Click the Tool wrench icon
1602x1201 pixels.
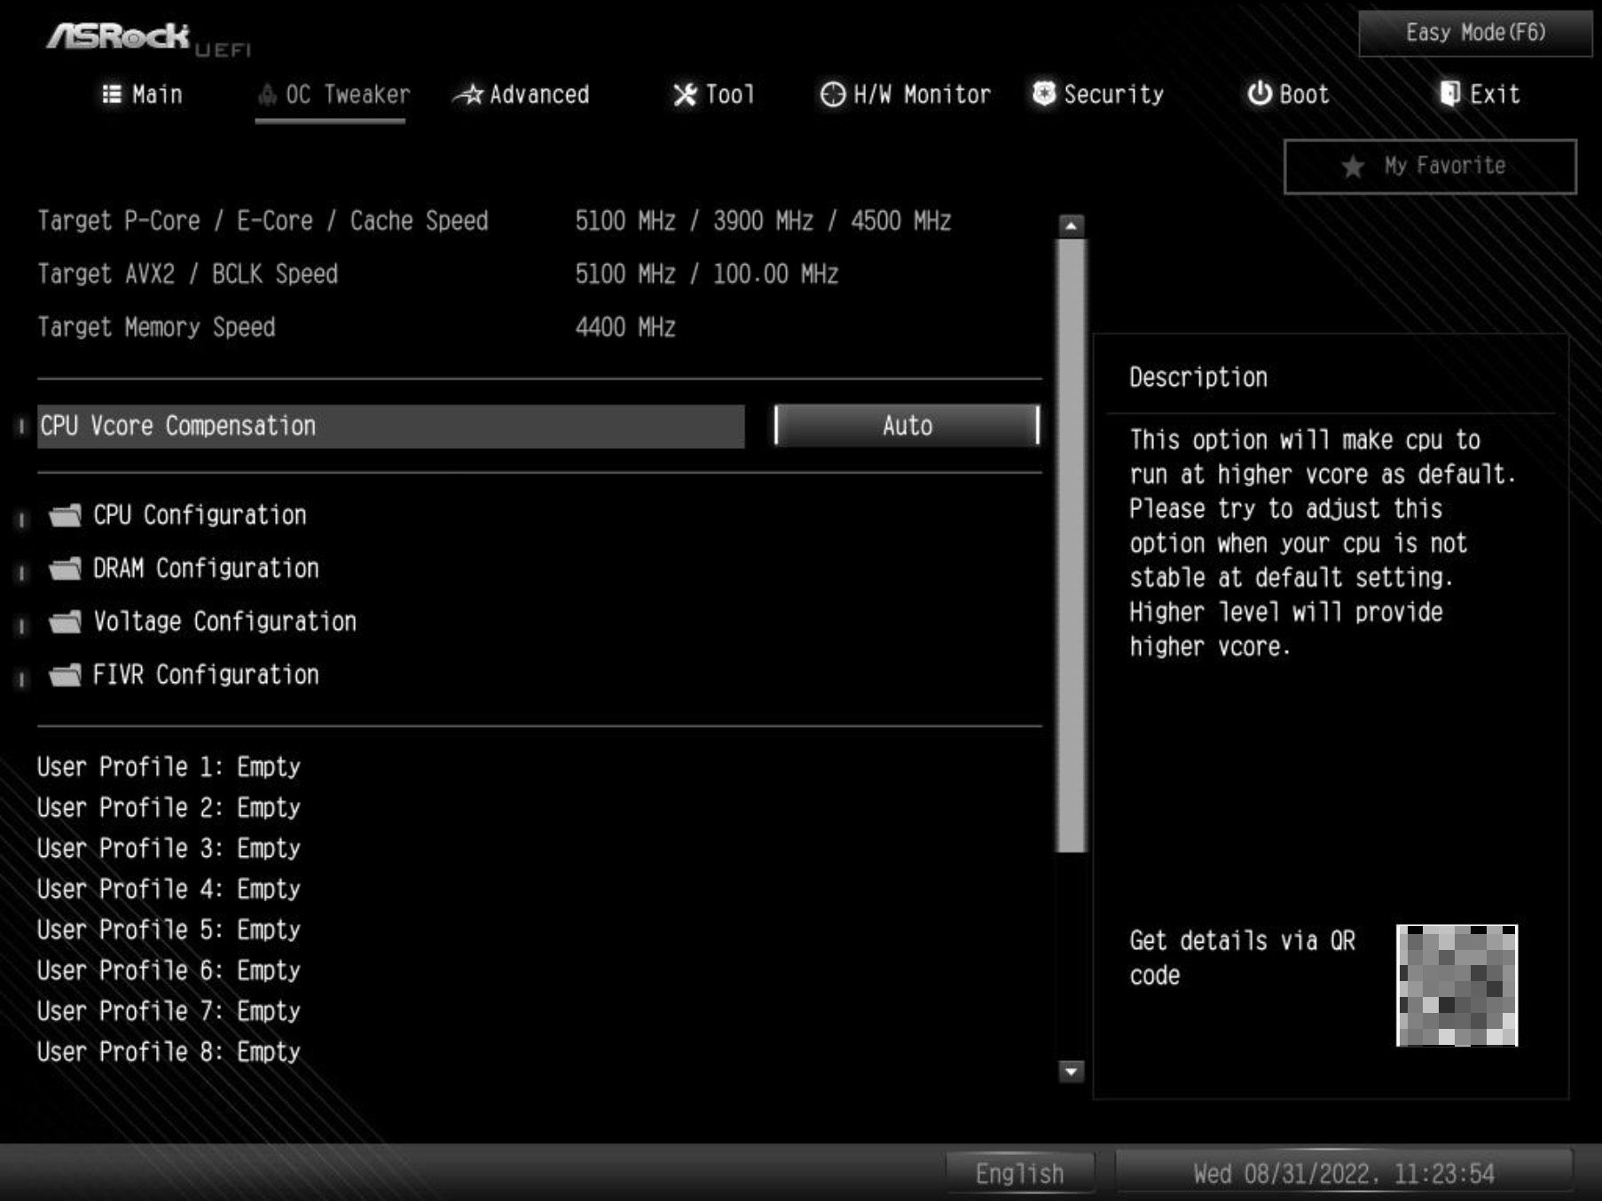pos(684,94)
